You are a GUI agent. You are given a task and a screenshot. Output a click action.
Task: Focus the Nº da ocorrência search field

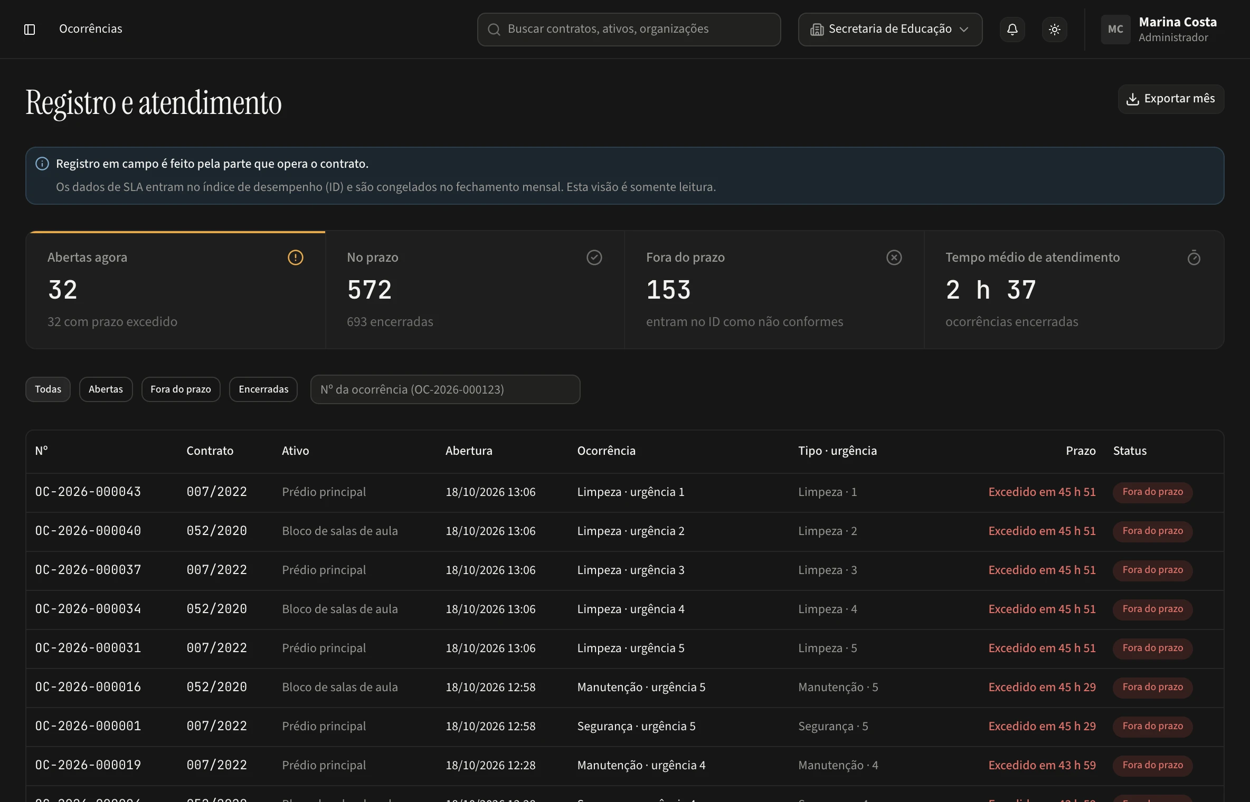pyautogui.click(x=445, y=389)
